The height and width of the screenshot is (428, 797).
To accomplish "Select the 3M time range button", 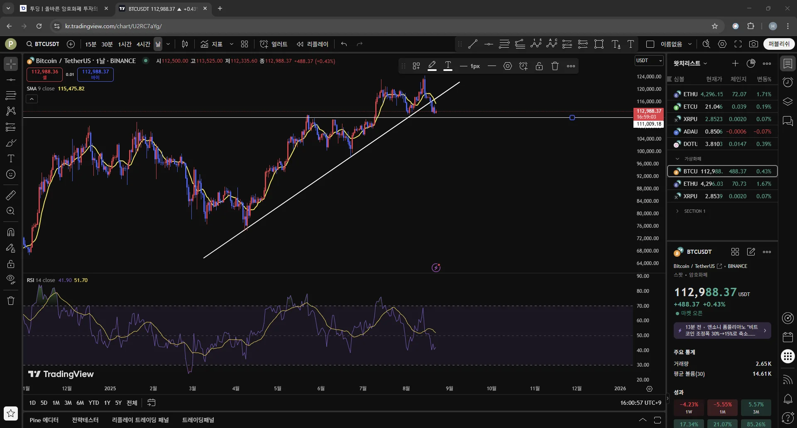I will coord(68,403).
